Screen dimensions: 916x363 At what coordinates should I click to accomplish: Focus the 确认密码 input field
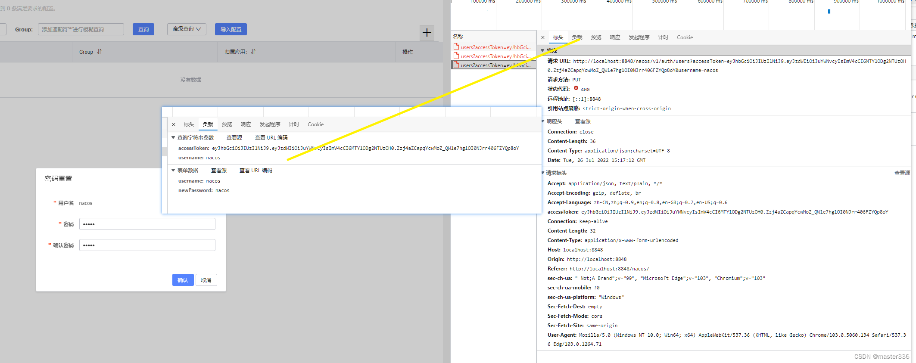click(147, 245)
